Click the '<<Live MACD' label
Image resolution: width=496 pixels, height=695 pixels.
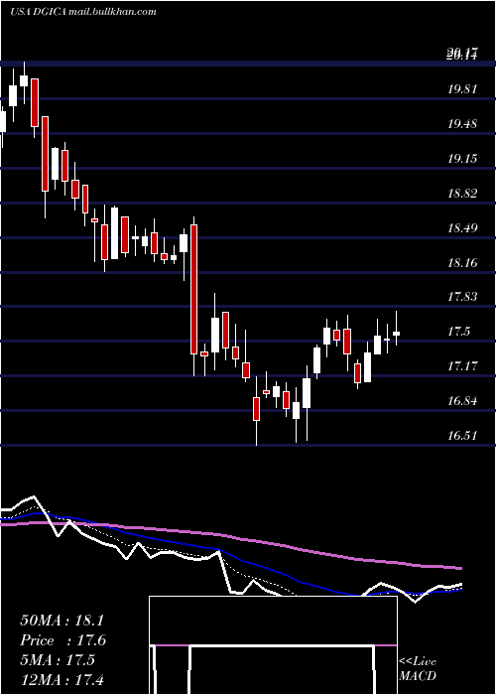pos(418,668)
